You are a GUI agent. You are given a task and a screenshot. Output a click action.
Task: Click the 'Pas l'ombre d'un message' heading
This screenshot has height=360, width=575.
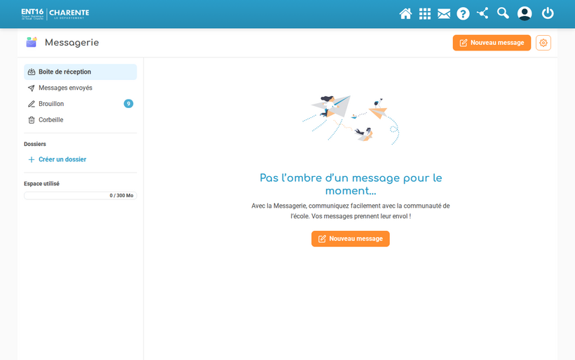click(351, 185)
